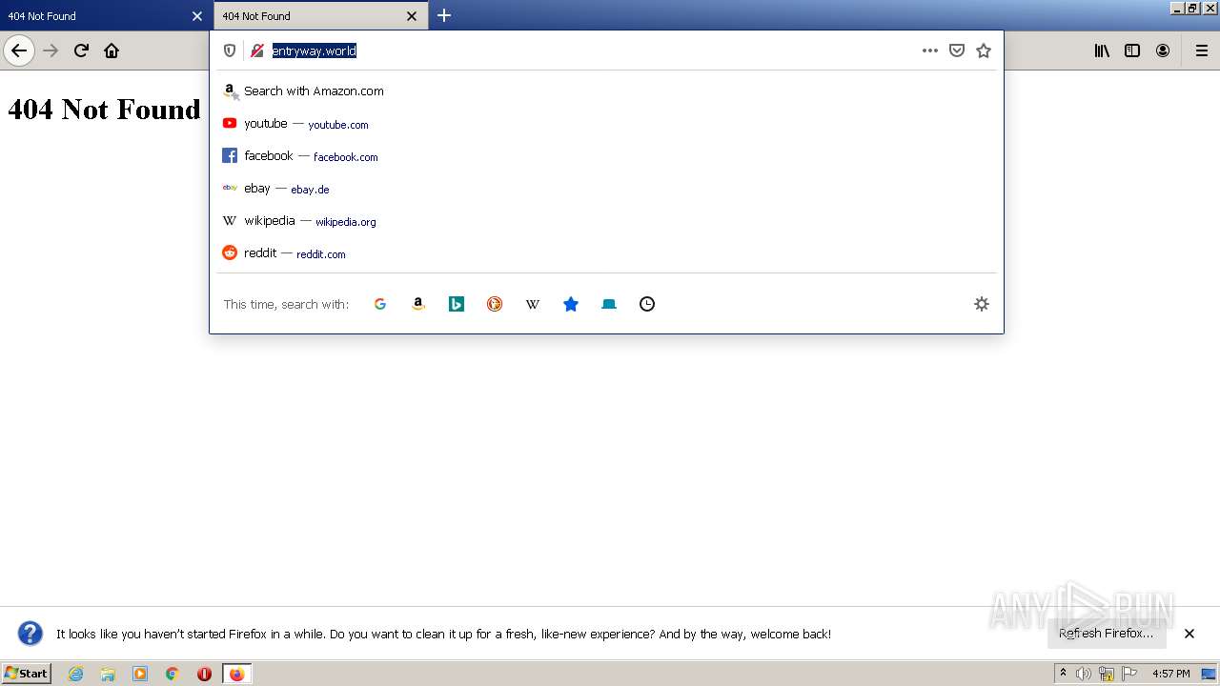The width and height of the screenshot is (1220, 686).
Task: Launch Opera from the taskbar
Action: point(204,674)
